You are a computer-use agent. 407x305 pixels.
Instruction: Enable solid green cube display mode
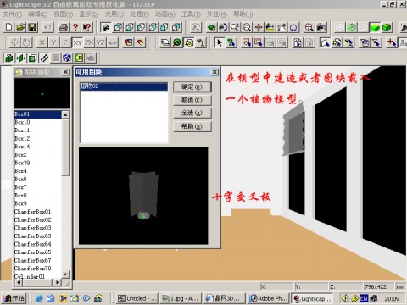[x=375, y=27]
